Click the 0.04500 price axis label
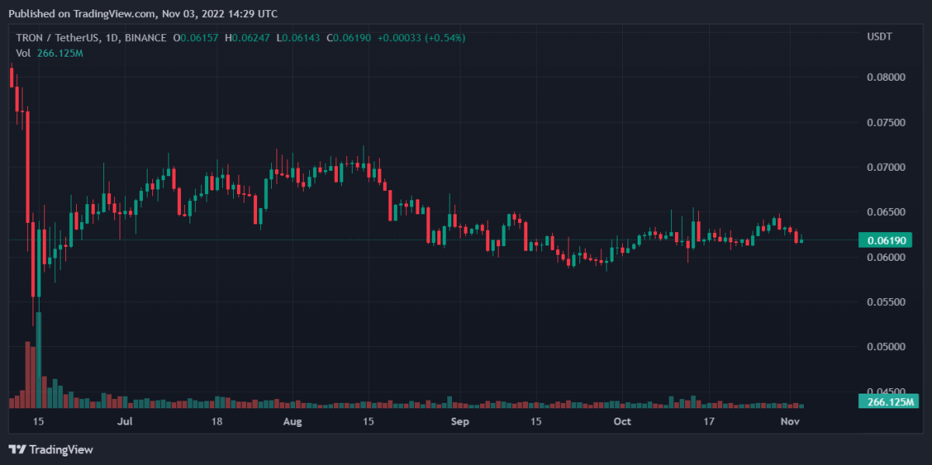This screenshot has width=932, height=465. point(885,390)
